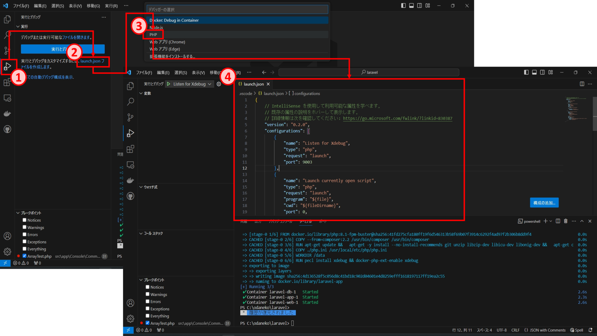Open the Docker panel in the activity bar
This screenshot has width=597, height=336.
(x=130, y=180)
